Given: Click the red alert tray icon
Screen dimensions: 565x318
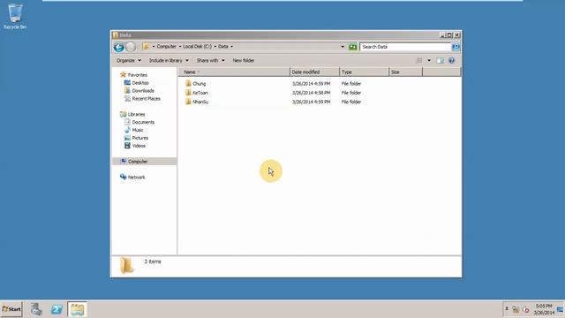Looking at the screenshot, I should pyautogui.click(x=526, y=310).
